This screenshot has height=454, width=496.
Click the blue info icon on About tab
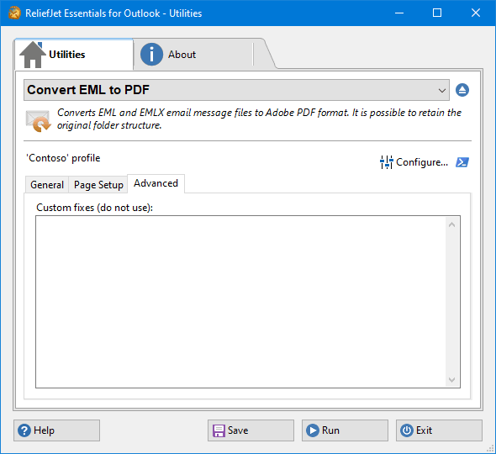coord(151,55)
